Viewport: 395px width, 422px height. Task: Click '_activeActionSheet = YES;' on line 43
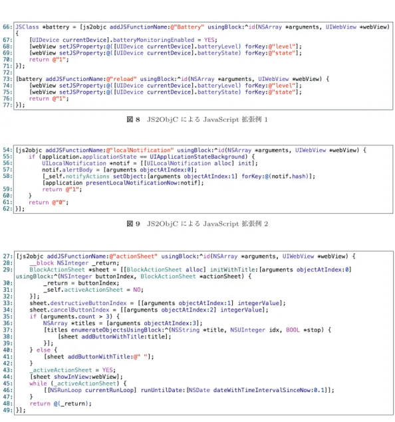click(x=72, y=370)
